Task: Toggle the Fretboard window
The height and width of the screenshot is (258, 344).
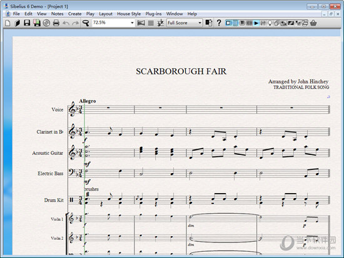Action: click(x=249, y=22)
